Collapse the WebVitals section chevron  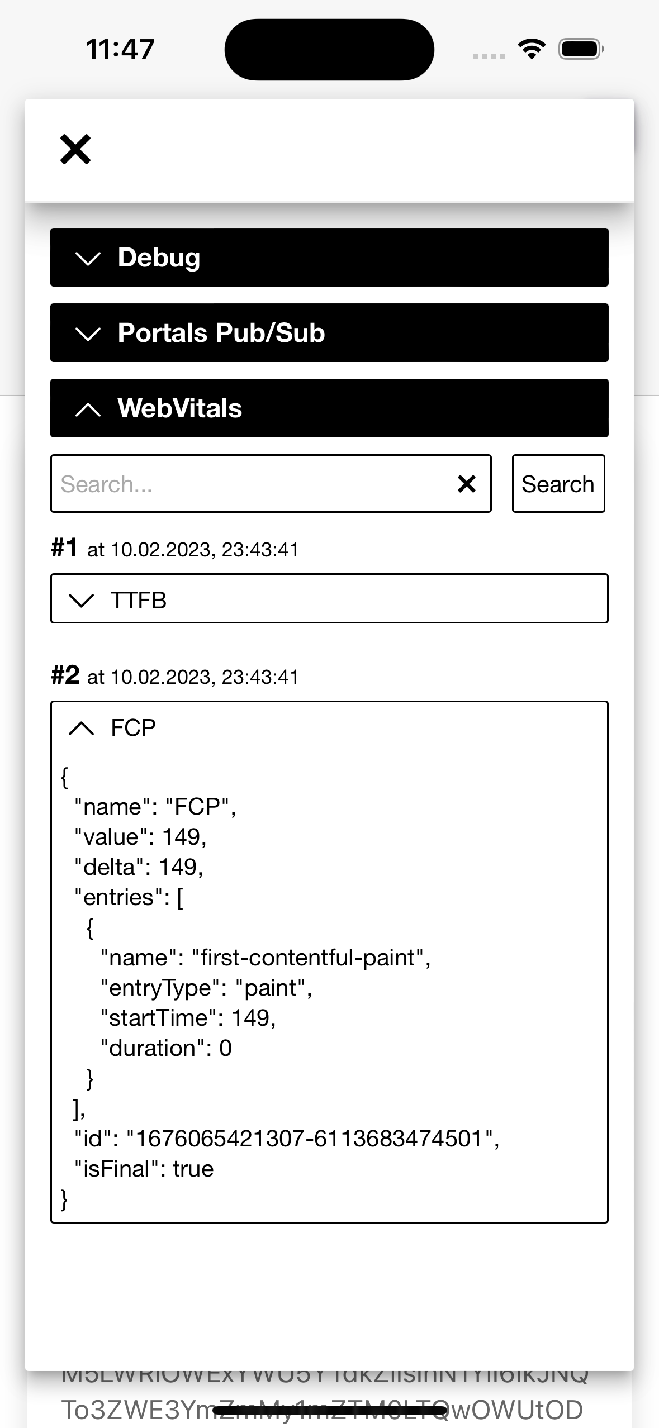pyautogui.click(x=88, y=410)
